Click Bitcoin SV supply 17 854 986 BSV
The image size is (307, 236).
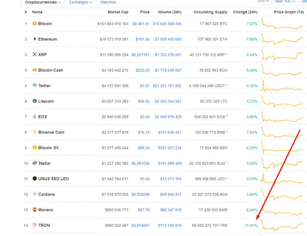click(x=214, y=148)
